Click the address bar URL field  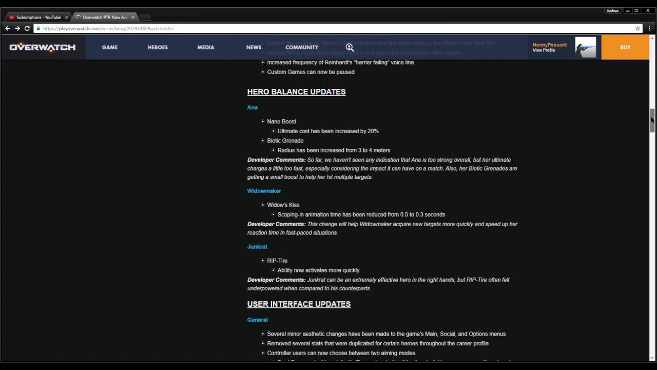pos(334,28)
